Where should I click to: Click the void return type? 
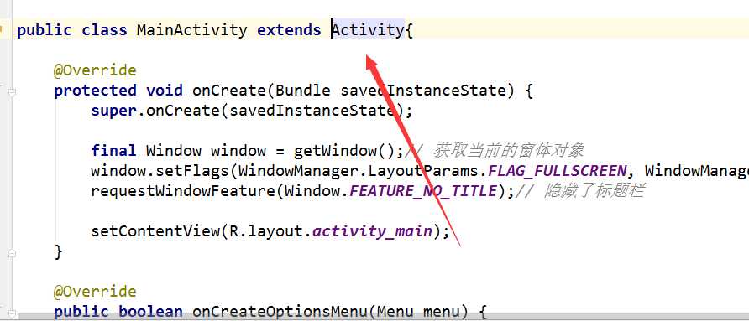[165, 91]
